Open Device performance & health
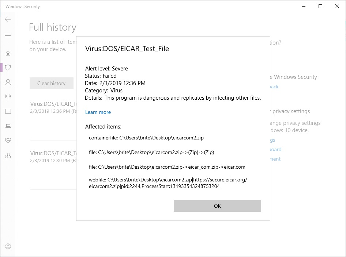Image resolution: width=346 pixels, height=257 pixels. tap(8, 141)
